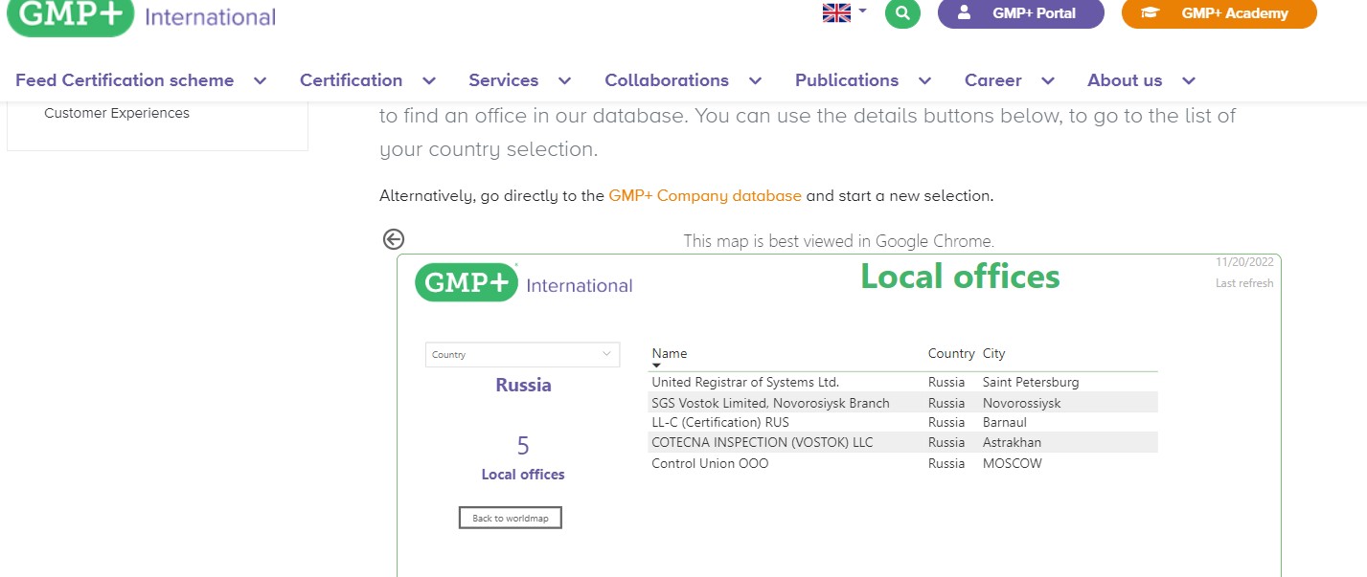Sort table by Country column header

pos(951,353)
